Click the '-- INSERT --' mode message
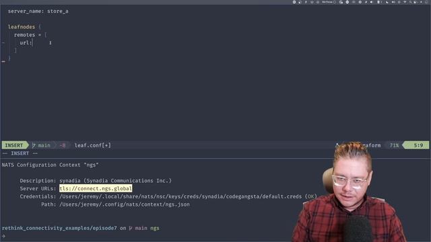431x242 pixels. point(20,153)
